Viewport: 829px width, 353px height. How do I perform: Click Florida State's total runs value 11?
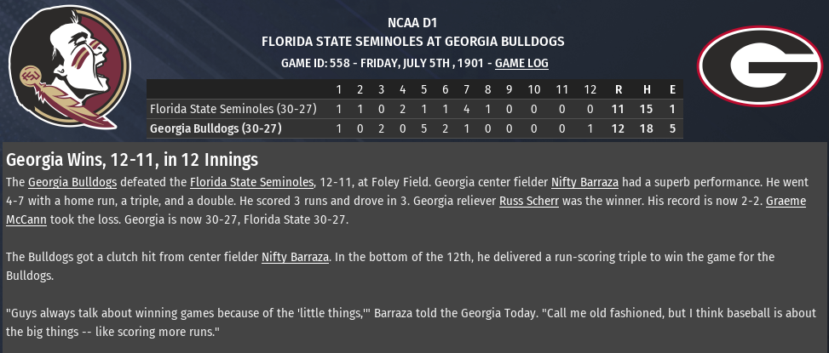[x=618, y=109]
